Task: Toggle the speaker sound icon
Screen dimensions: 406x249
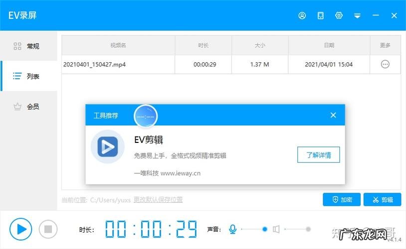Action: click(x=276, y=229)
